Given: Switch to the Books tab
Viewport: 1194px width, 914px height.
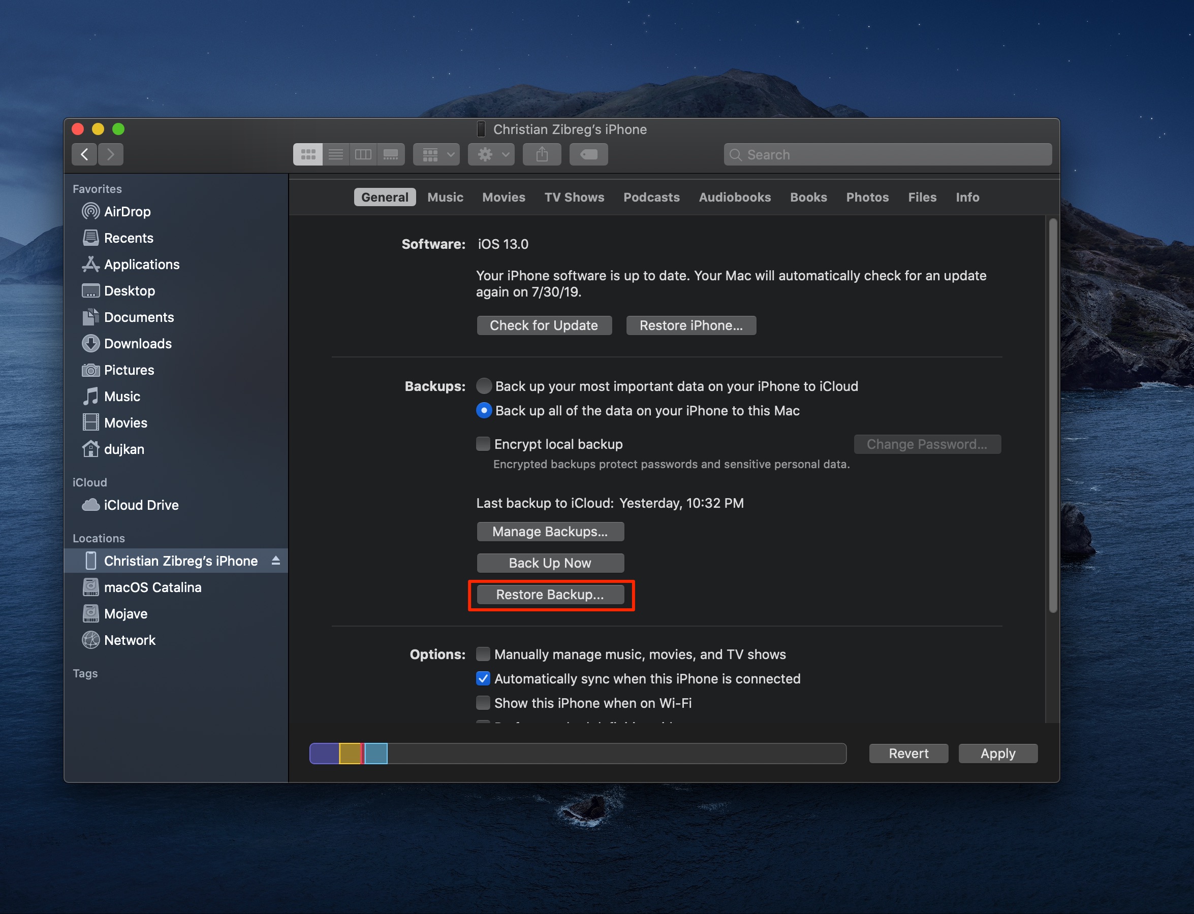Looking at the screenshot, I should pyautogui.click(x=808, y=197).
